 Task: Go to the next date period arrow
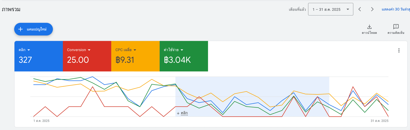[372, 9]
